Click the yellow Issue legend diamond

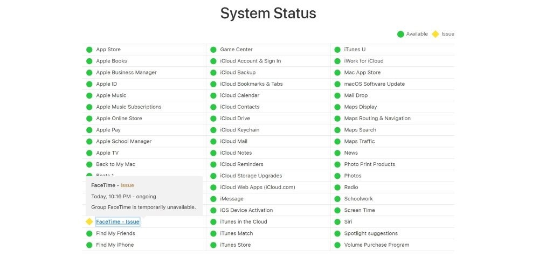pos(436,34)
